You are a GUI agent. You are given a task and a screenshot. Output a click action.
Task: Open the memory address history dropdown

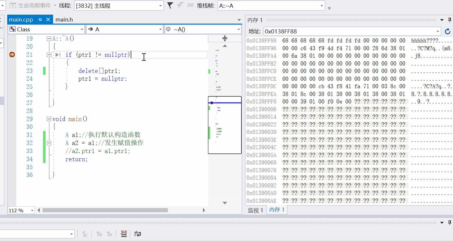438,31
